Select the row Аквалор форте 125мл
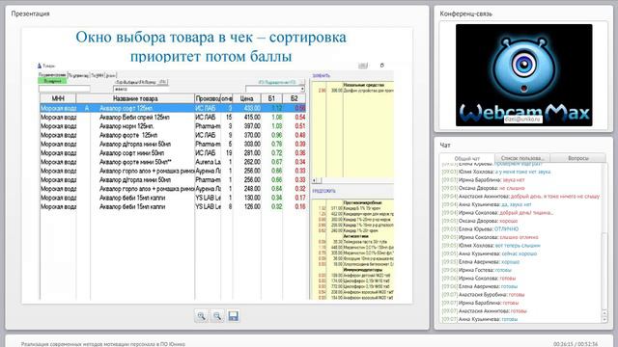The width and height of the screenshot is (618, 347). (x=173, y=135)
